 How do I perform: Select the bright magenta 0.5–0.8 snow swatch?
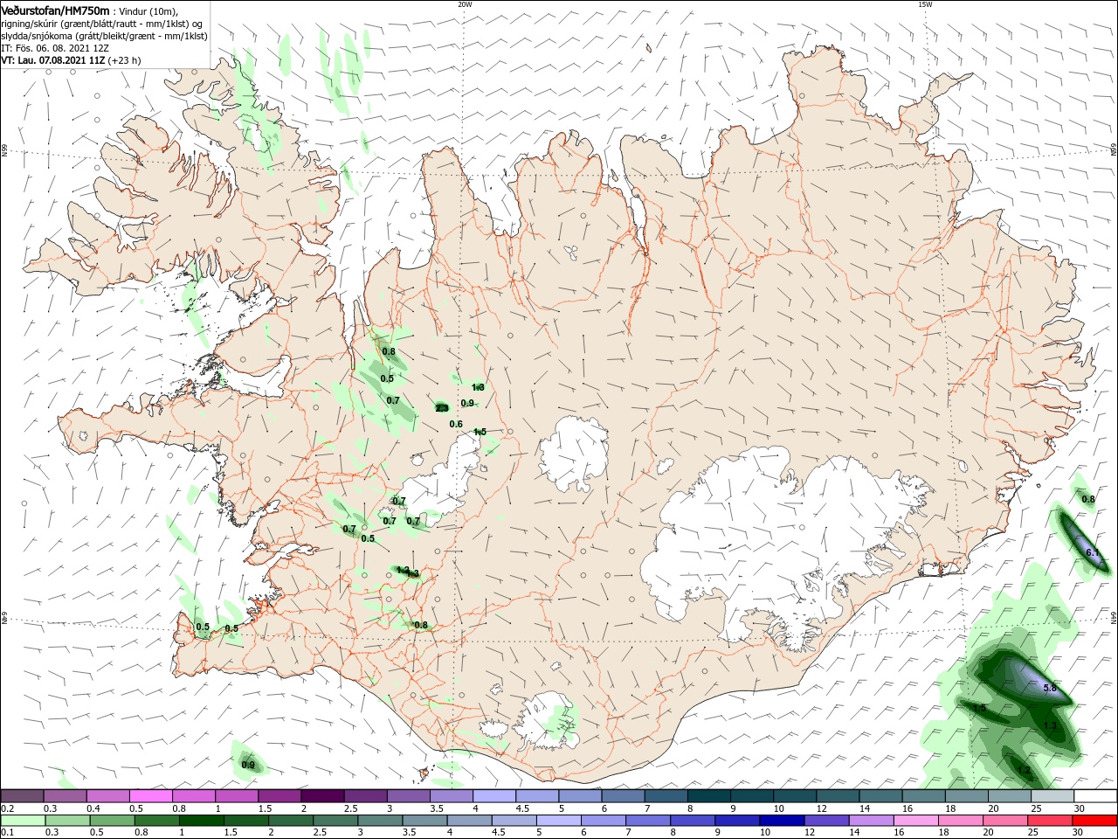(150, 796)
